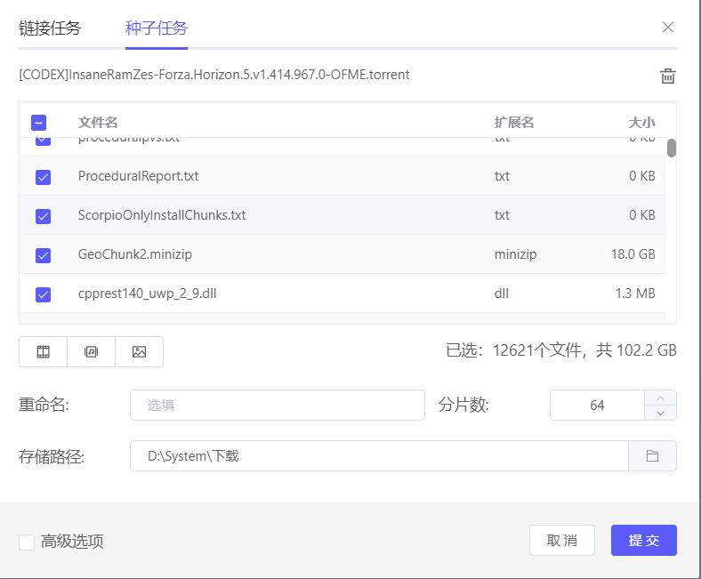Image resolution: width=701 pixels, height=579 pixels.
Task: Select file name GeoChunk2.minizip
Action: [135, 254]
